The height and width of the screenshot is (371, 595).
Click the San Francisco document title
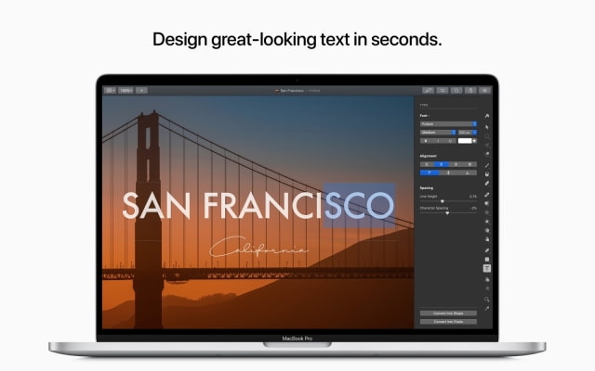coord(292,91)
